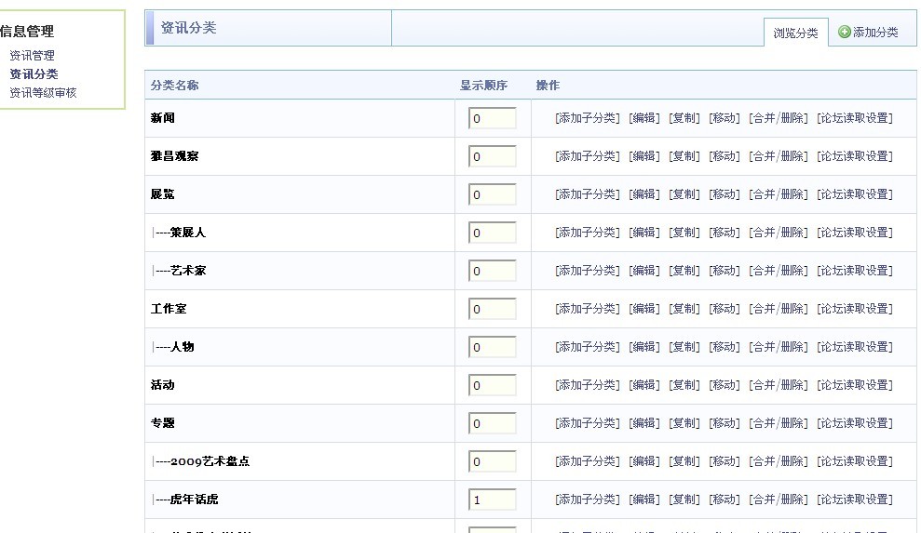Merge or delete the 虎年话虎 subcategory
Image resolution: width=921 pixels, height=533 pixels.
tap(779, 500)
